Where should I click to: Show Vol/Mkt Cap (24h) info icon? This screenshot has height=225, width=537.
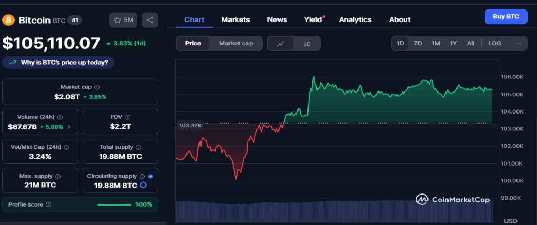coord(66,147)
